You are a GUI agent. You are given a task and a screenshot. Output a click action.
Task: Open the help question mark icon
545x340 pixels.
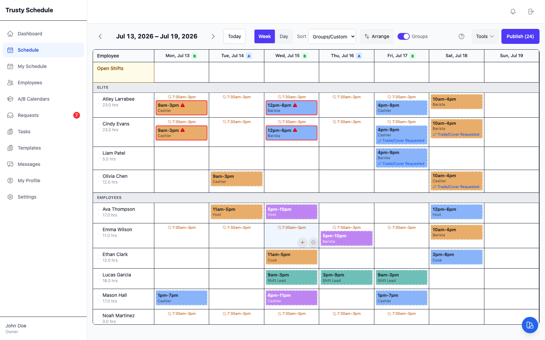(x=462, y=36)
